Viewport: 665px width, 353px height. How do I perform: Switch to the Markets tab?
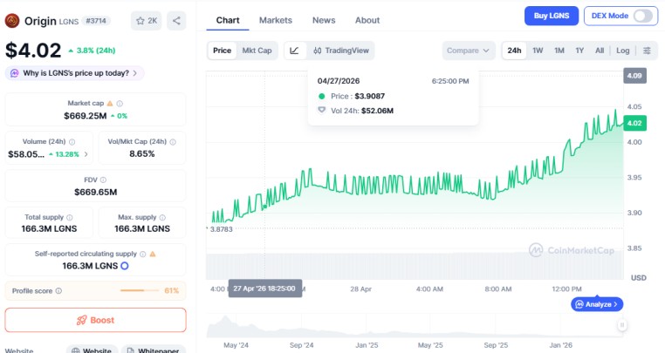[x=276, y=20]
